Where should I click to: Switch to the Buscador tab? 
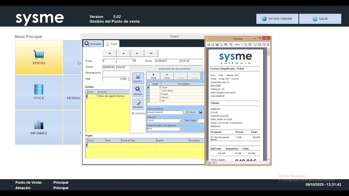(x=93, y=44)
